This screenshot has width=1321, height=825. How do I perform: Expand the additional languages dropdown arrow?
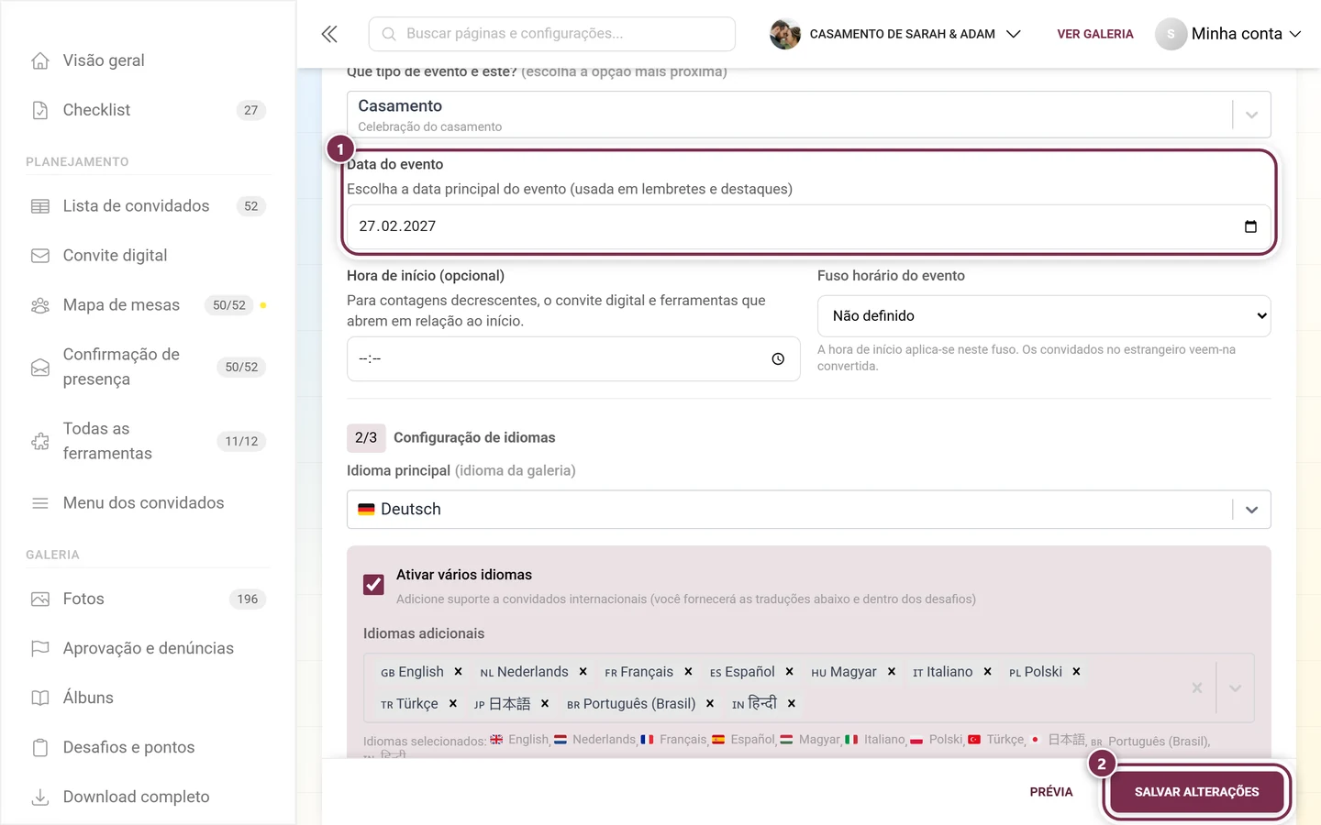1236,687
